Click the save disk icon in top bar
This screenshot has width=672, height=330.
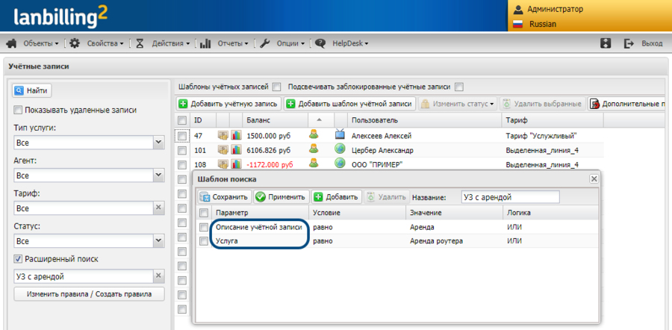pyautogui.click(x=606, y=43)
